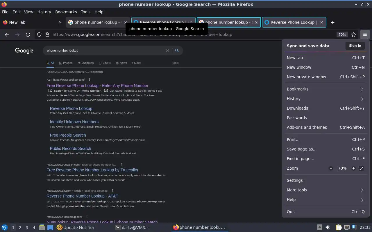The width and height of the screenshot is (372, 232).
Task: Open the History menu in menu bar
Action: tap(44, 12)
